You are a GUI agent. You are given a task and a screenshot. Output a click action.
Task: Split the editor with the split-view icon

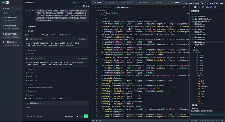(x=184, y=7)
